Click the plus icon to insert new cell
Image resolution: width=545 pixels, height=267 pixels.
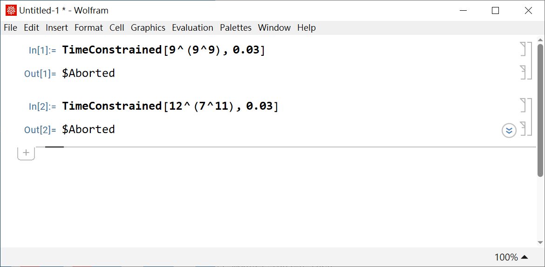26,153
